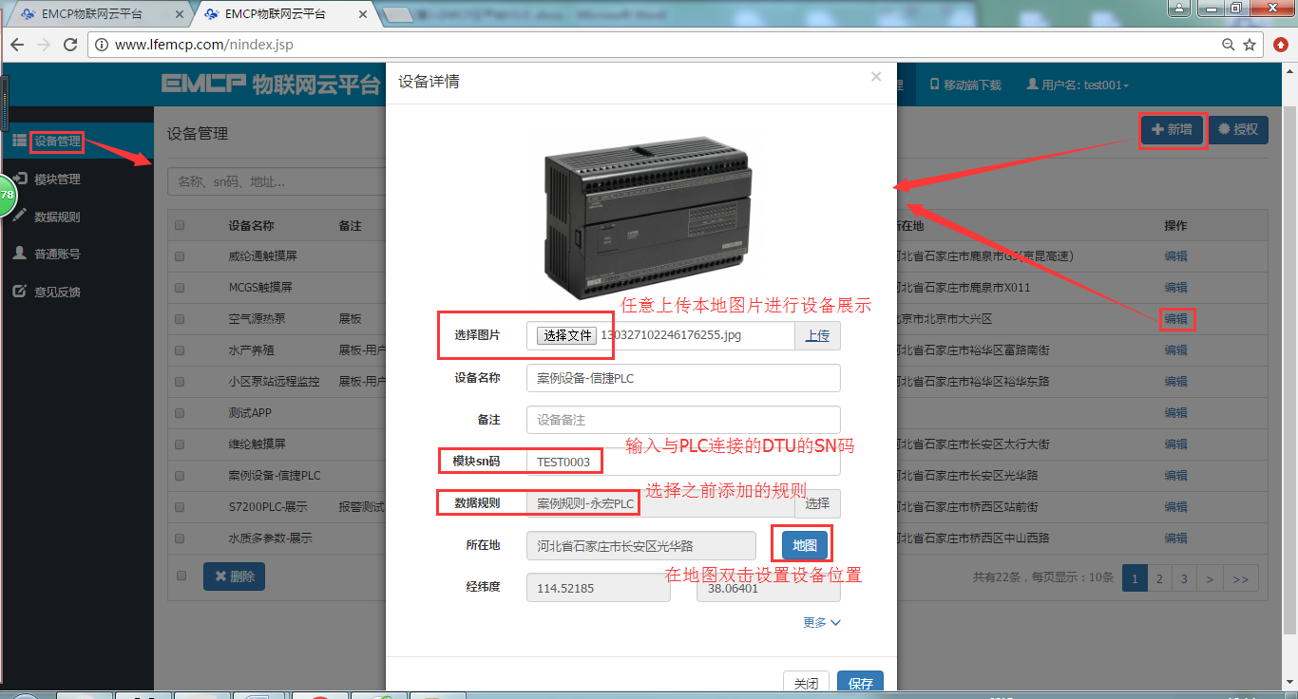Click the last page >> button
1298x699 pixels.
[x=1240, y=577]
